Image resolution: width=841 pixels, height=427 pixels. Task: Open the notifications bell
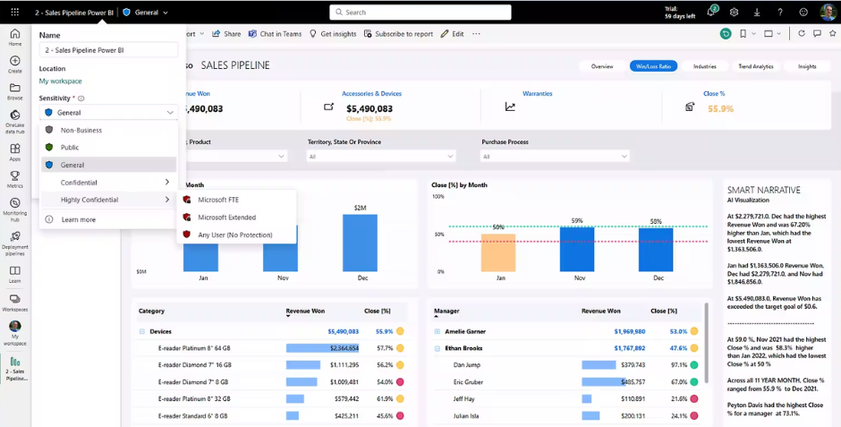[711, 12]
